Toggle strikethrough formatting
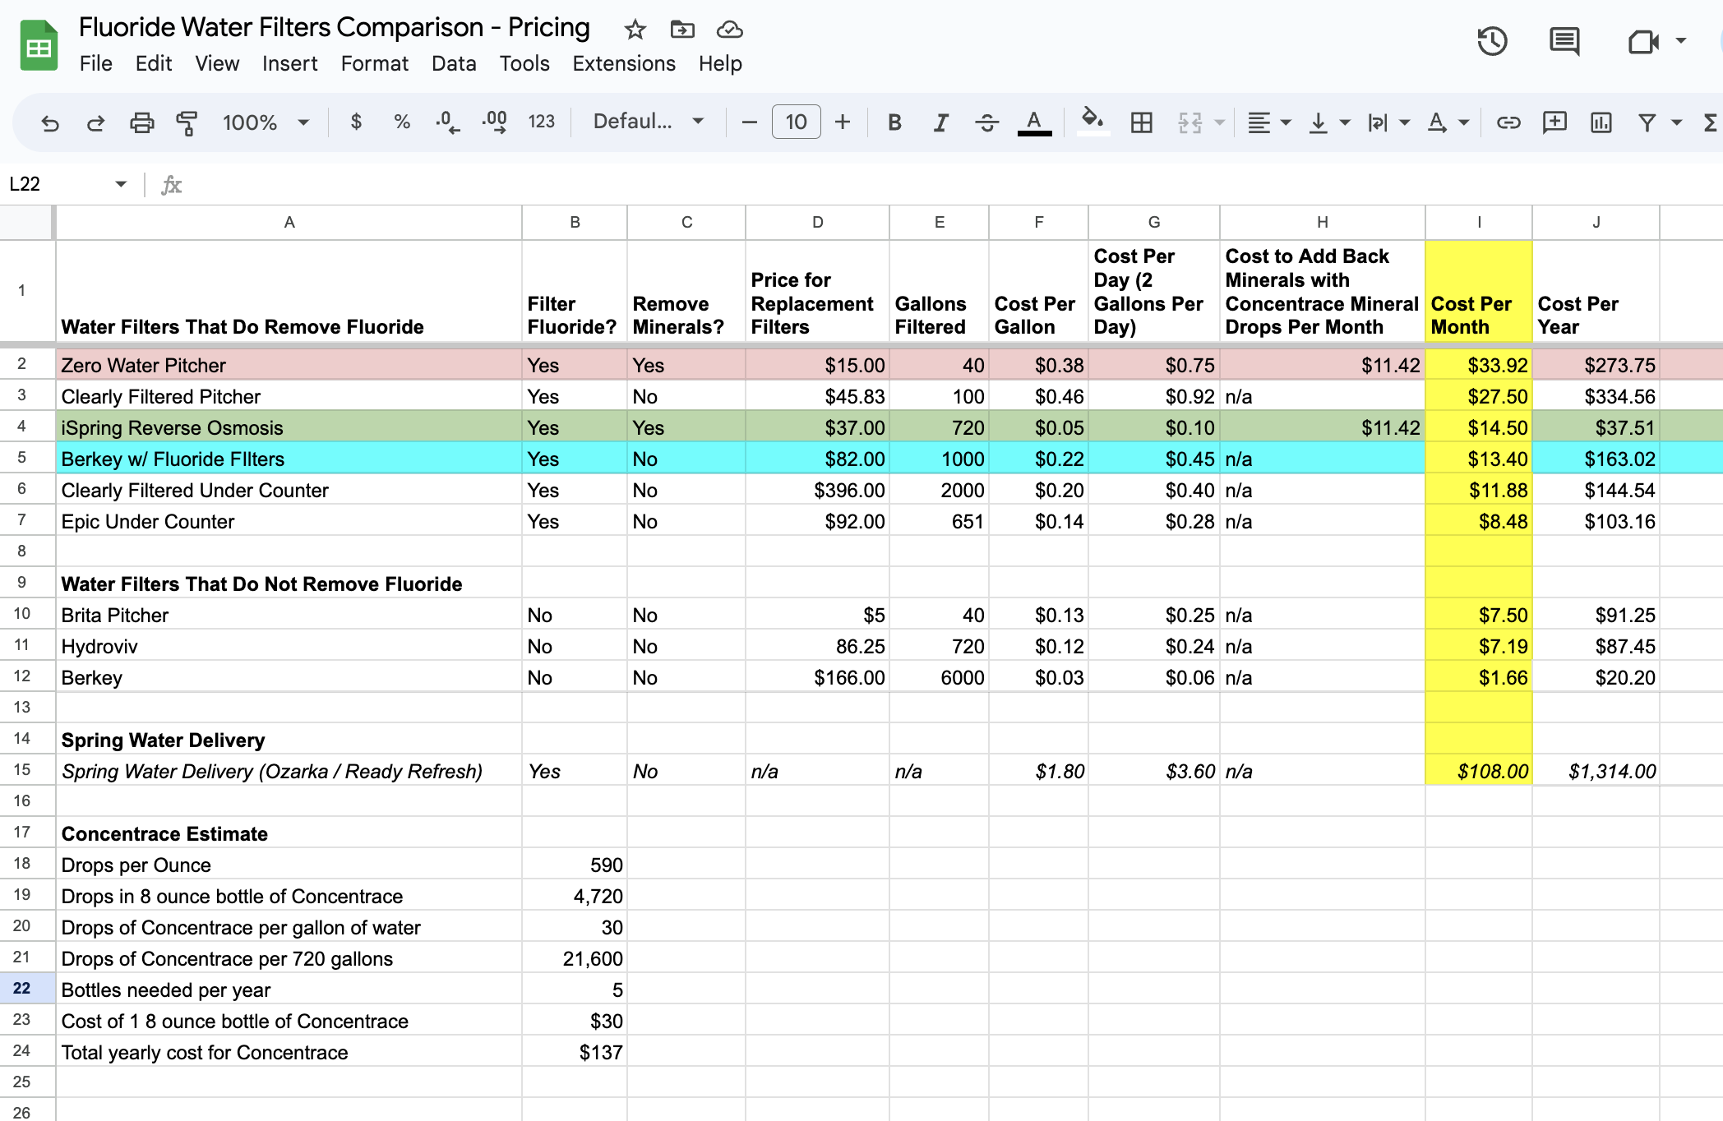The height and width of the screenshot is (1121, 1723). 986,123
